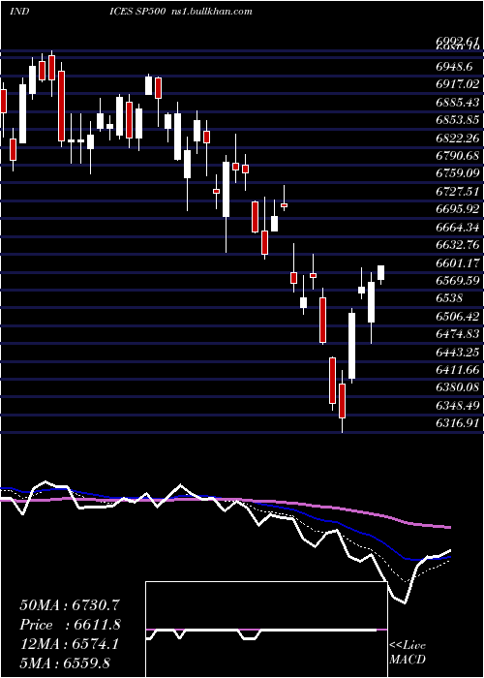The height and width of the screenshot is (678, 484).
Task: Click the lowest red candlestick near 6348
Action: pos(343,401)
